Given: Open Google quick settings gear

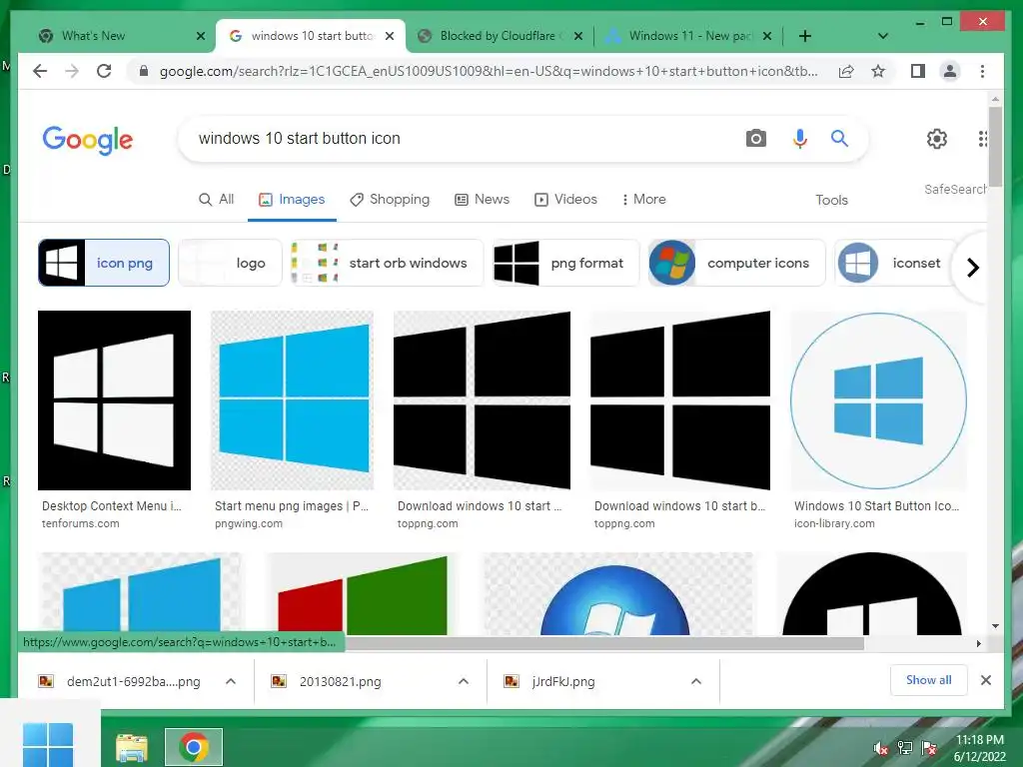Looking at the screenshot, I should click(937, 138).
